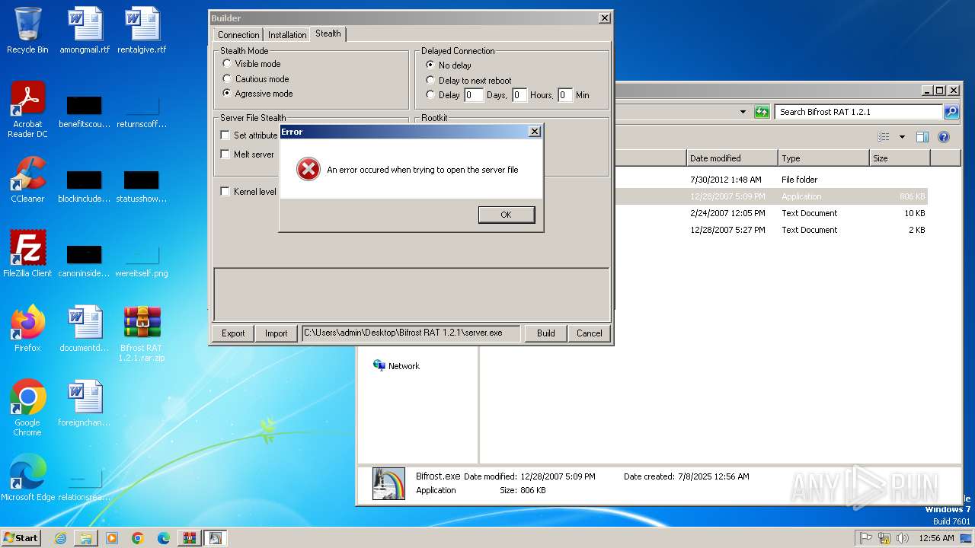This screenshot has width=975, height=548.
Task: Click the Cancel button in Builder
Action: tap(590, 333)
